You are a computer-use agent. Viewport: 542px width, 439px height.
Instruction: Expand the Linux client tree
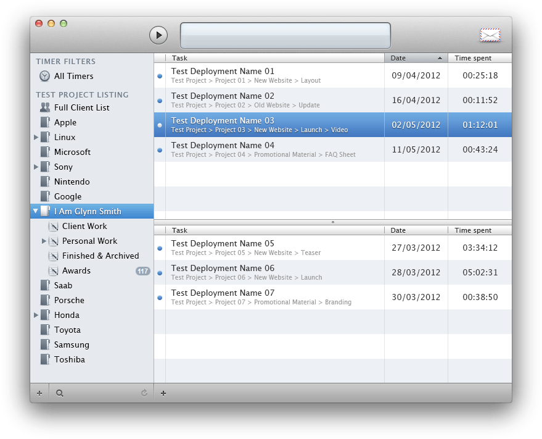pos(36,137)
